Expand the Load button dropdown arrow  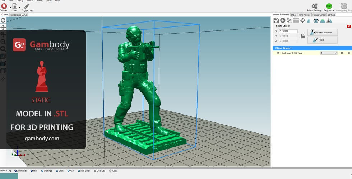[19, 6]
